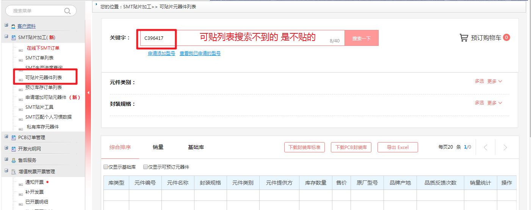Click the 售后服务 user icon
Viewport: 531px width, 210px height.
[14, 160]
